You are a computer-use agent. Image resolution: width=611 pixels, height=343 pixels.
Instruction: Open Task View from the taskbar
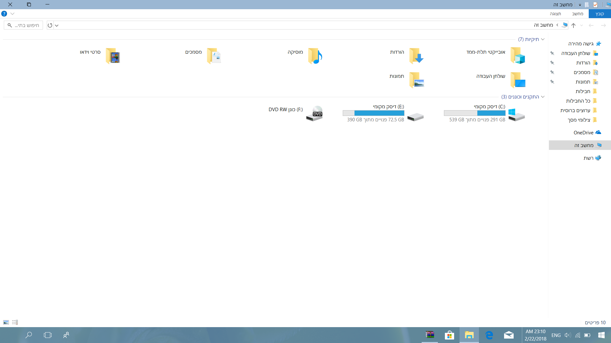48,335
